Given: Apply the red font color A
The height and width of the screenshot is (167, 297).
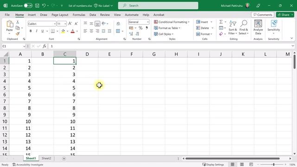Looking at the screenshot, I should click(x=72, y=31).
